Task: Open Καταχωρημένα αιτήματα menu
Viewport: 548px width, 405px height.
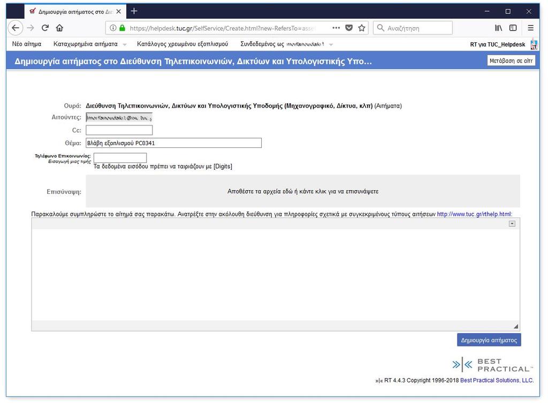Action: pyautogui.click(x=85, y=44)
